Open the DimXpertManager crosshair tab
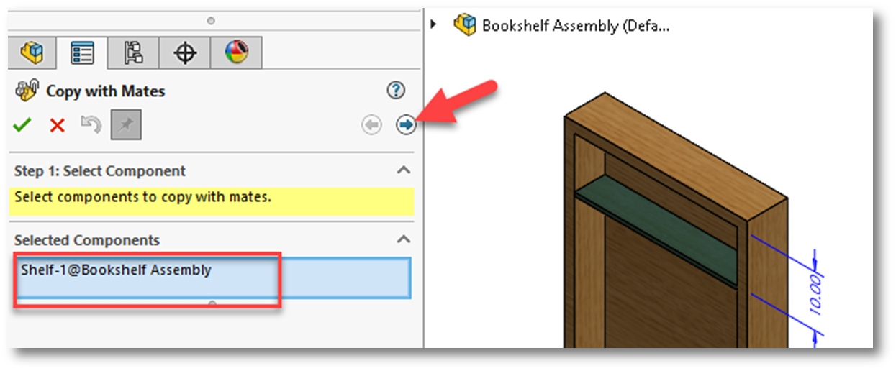This screenshot has height=371, width=896. click(185, 52)
